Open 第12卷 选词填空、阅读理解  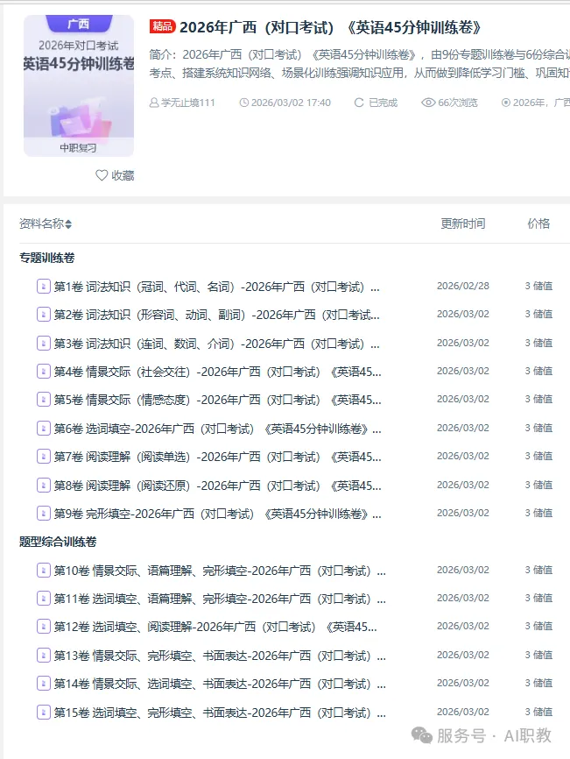coord(215,627)
